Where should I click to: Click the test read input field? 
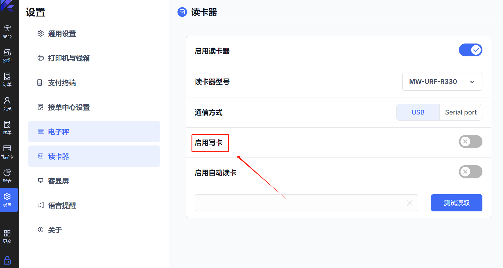point(306,203)
